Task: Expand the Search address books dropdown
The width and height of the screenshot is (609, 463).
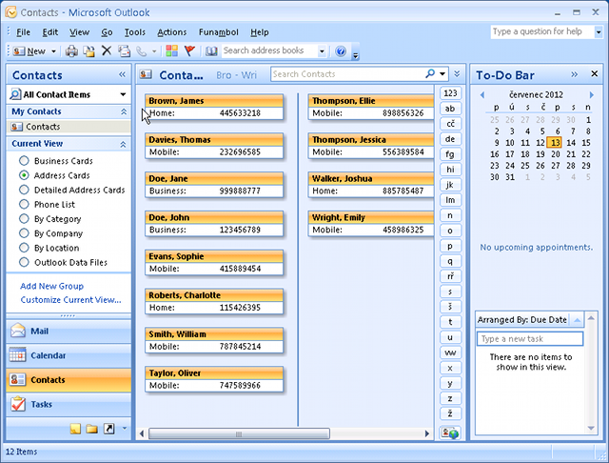Action: click(323, 50)
